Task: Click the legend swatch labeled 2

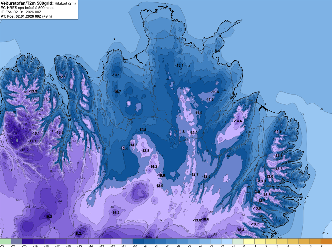Action: [271, 241]
